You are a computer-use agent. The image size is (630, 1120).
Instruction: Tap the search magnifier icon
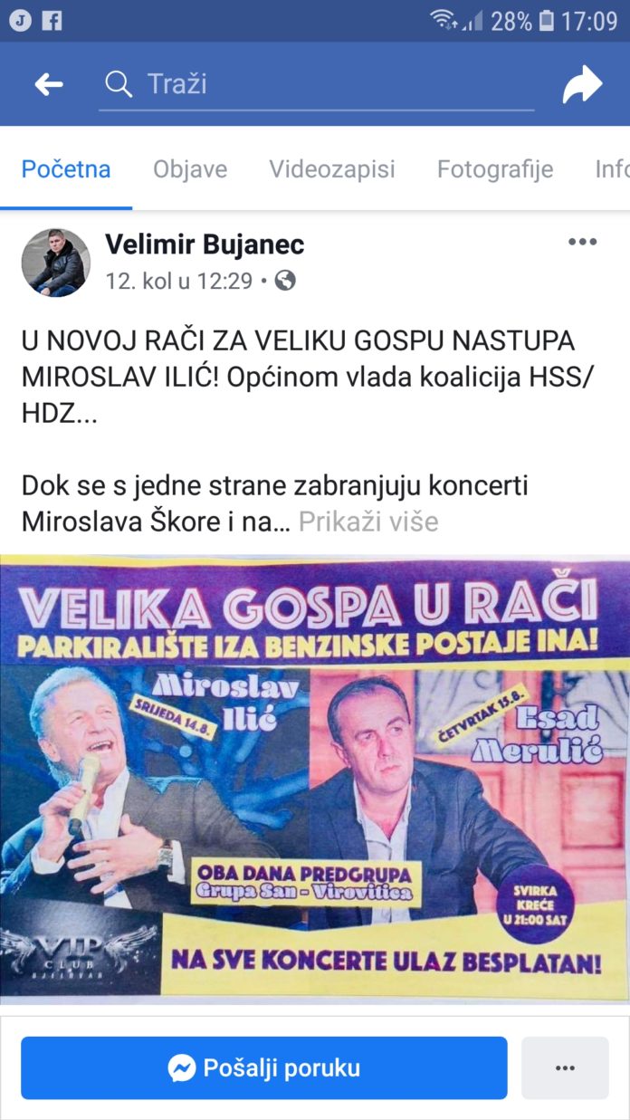coord(119,84)
